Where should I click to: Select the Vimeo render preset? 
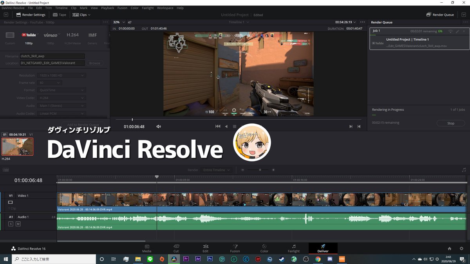click(51, 38)
